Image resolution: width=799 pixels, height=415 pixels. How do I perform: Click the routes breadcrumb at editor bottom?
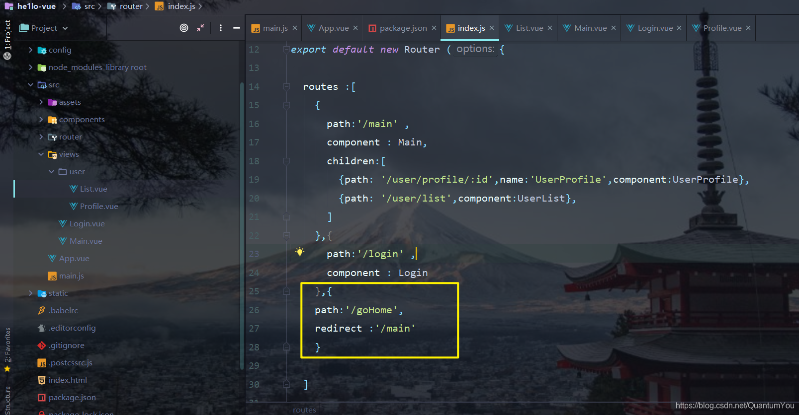(304, 410)
